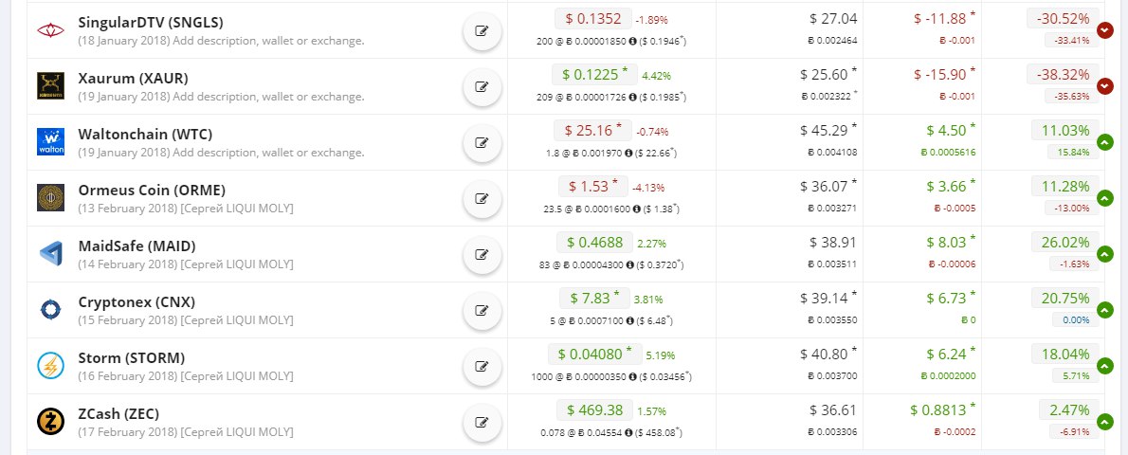Click the -30.52% change badge
1128x455 pixels.
pyautogui.click(x=1064, y=18)
